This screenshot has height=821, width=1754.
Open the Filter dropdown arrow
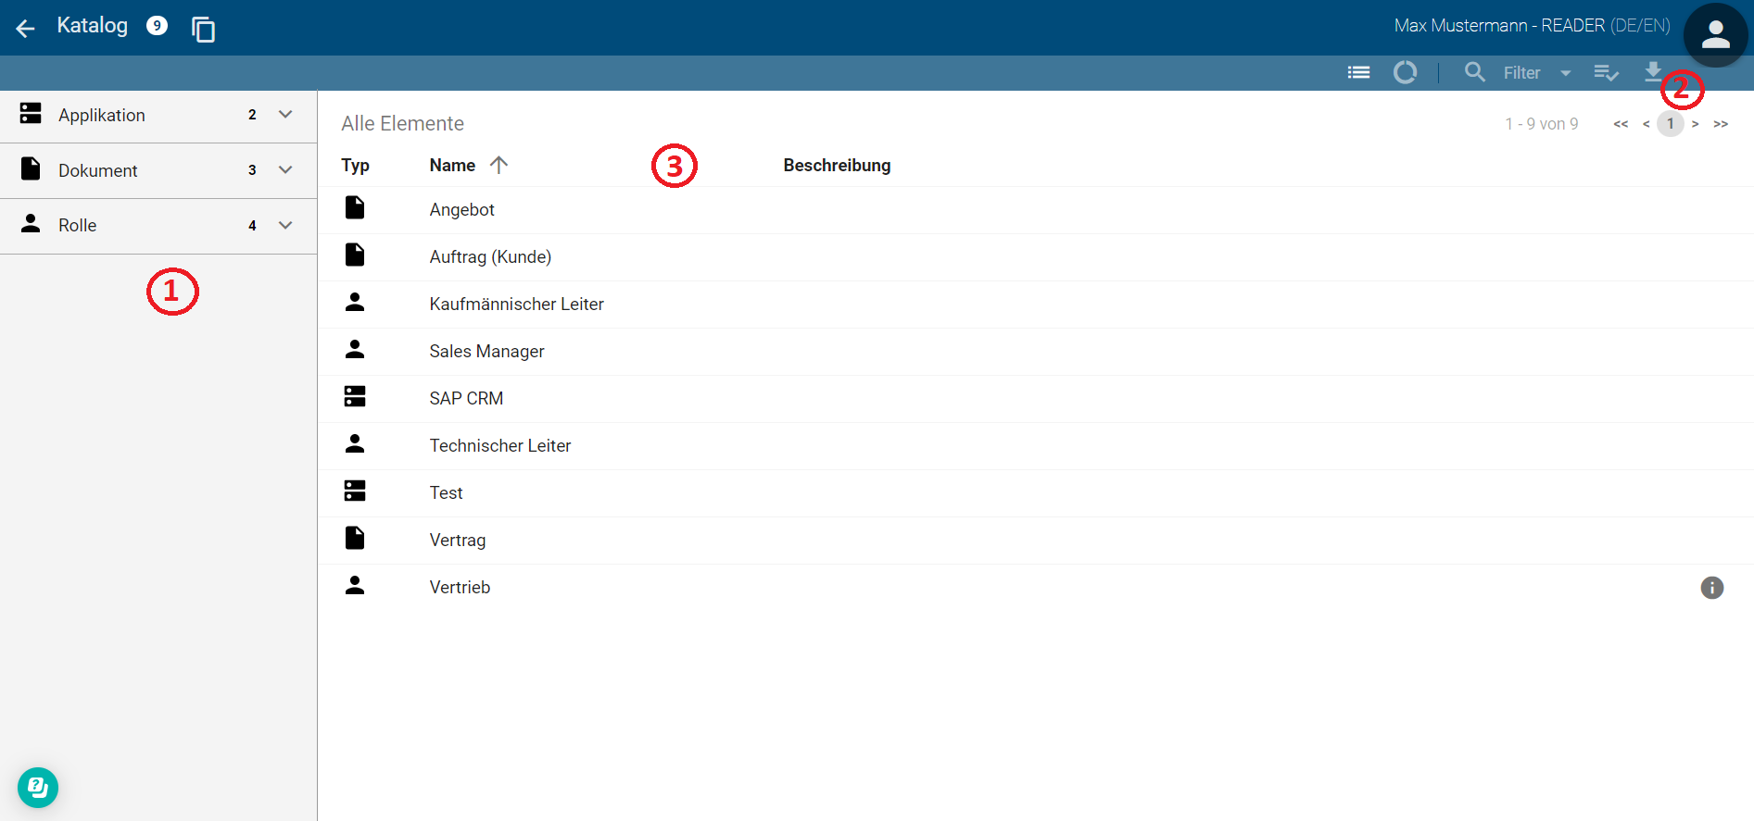[x=1566, y=73]
